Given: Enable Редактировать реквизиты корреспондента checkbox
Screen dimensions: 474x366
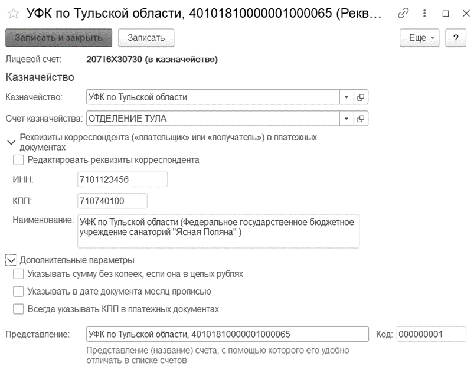Looking at the screenshot, I should point(18,160).
